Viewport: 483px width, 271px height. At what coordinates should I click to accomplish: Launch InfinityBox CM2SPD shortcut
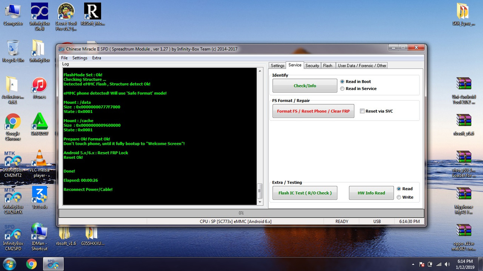(x=13, y=237)
